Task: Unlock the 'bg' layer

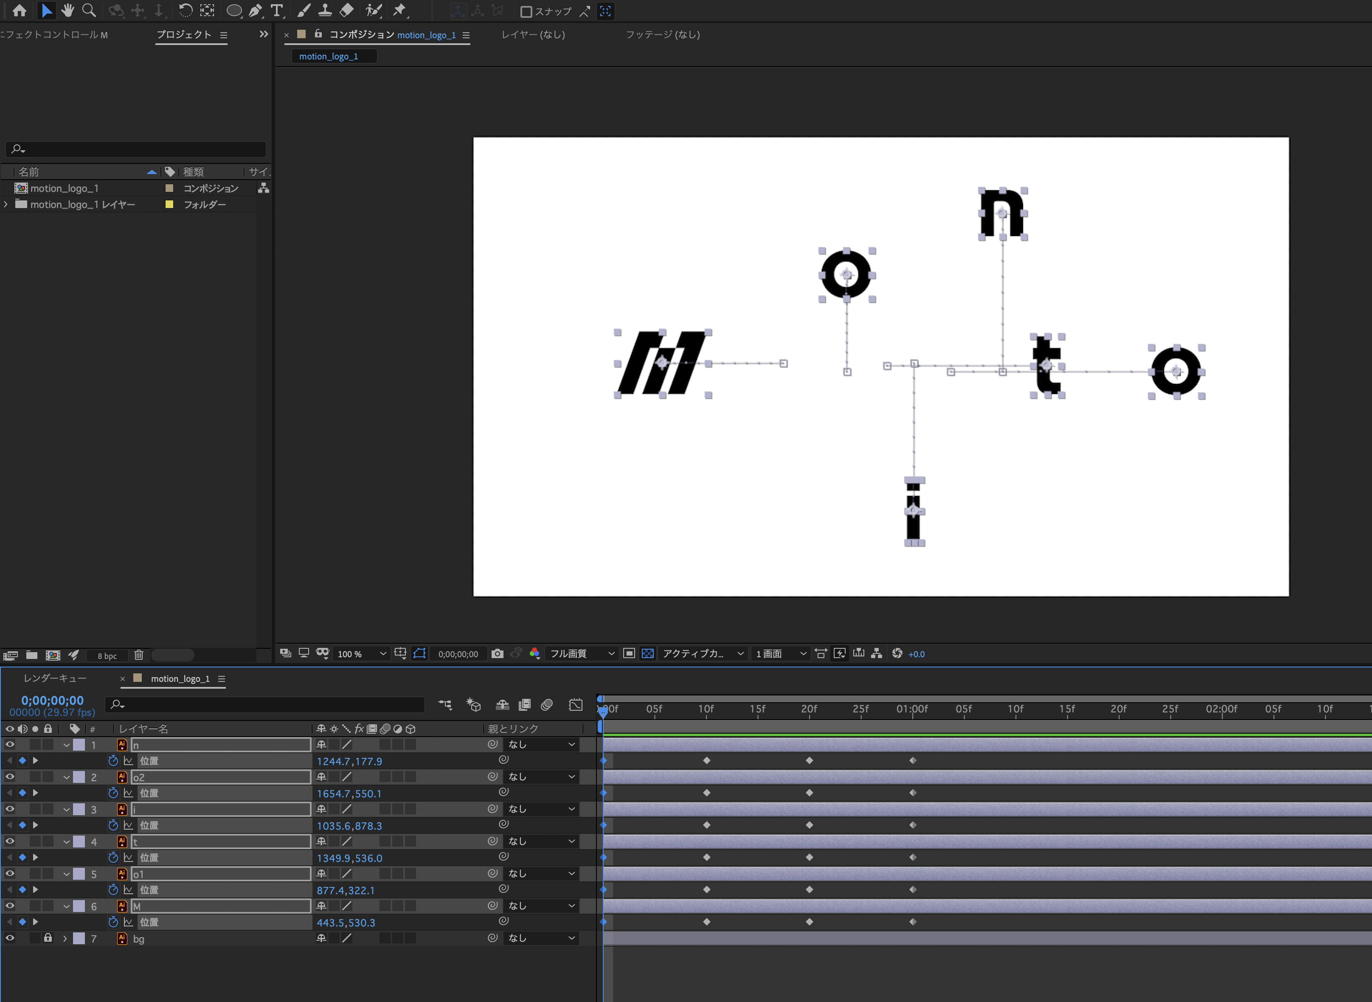Action: click(48, 938)
